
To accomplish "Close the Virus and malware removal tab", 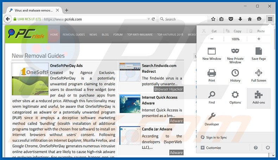I will click(57, 10).
